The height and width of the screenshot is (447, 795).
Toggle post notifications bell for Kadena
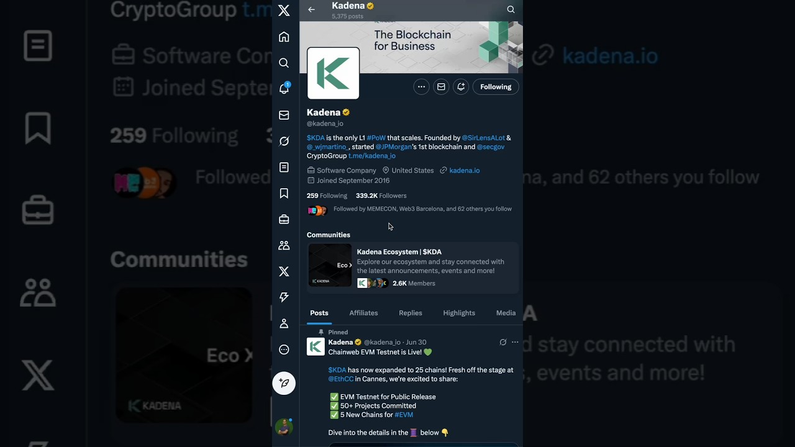(461, 87)
